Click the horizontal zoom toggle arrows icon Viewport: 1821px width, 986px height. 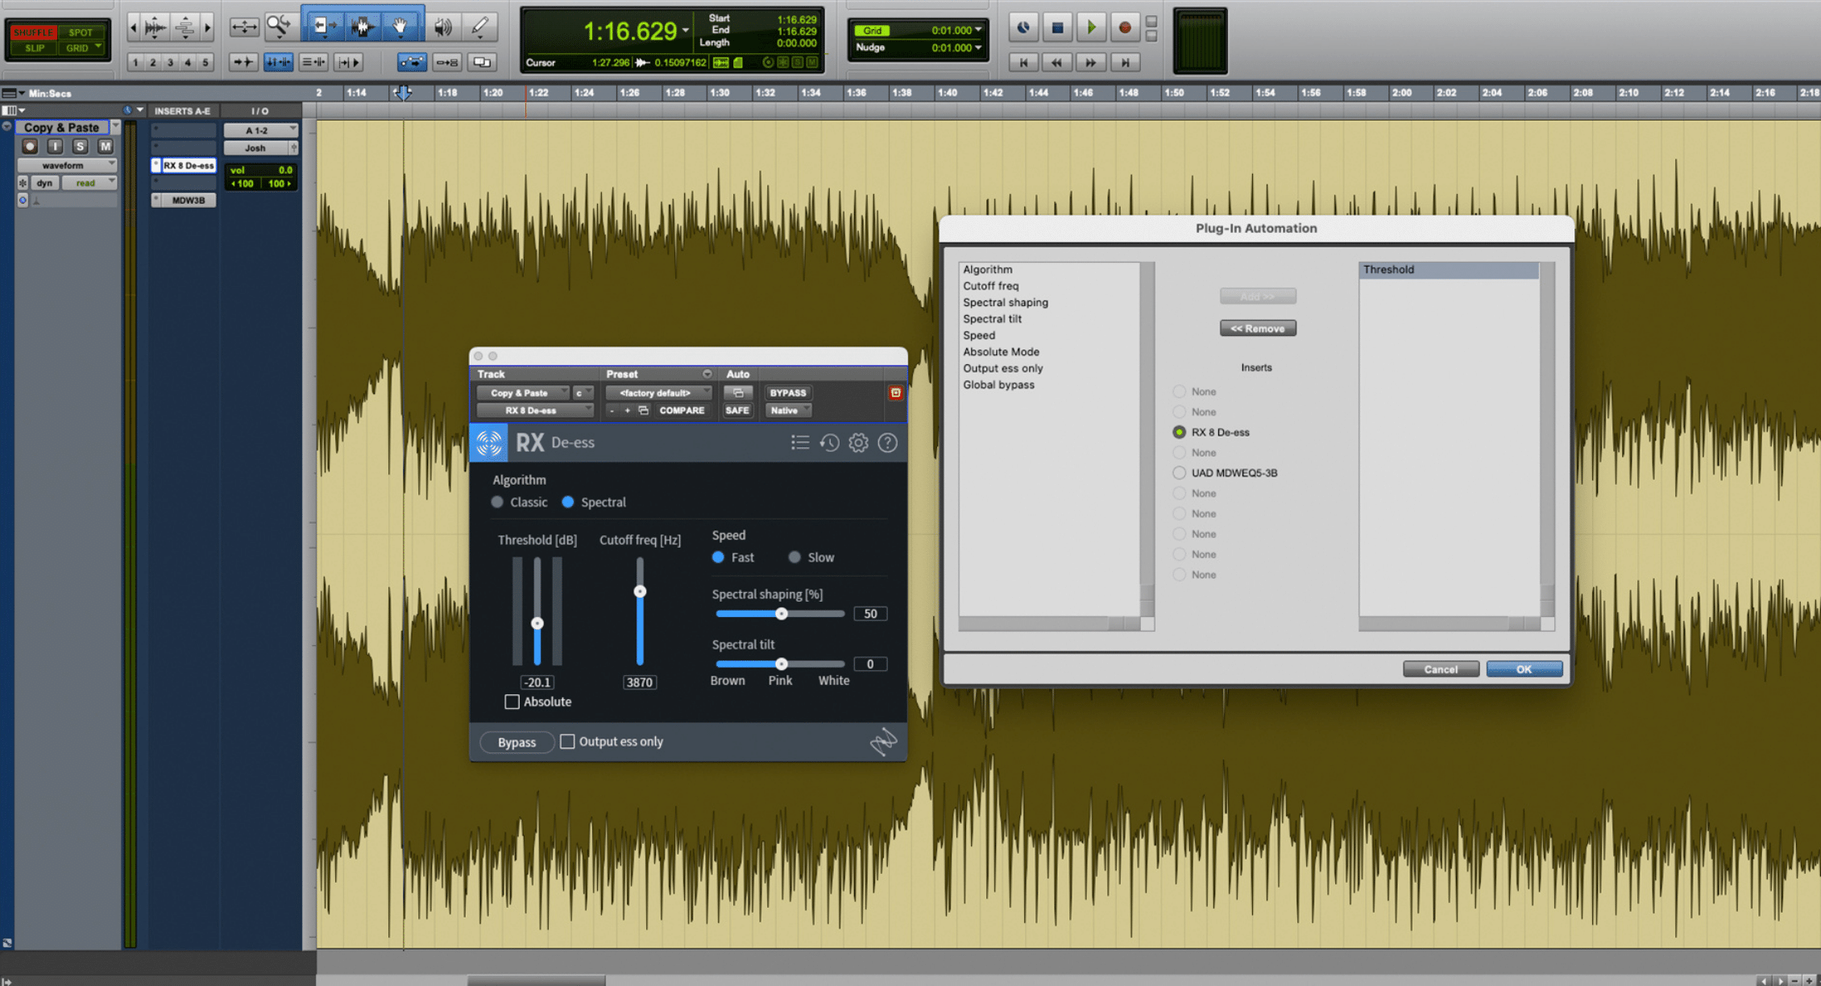[x=244, y=27]
